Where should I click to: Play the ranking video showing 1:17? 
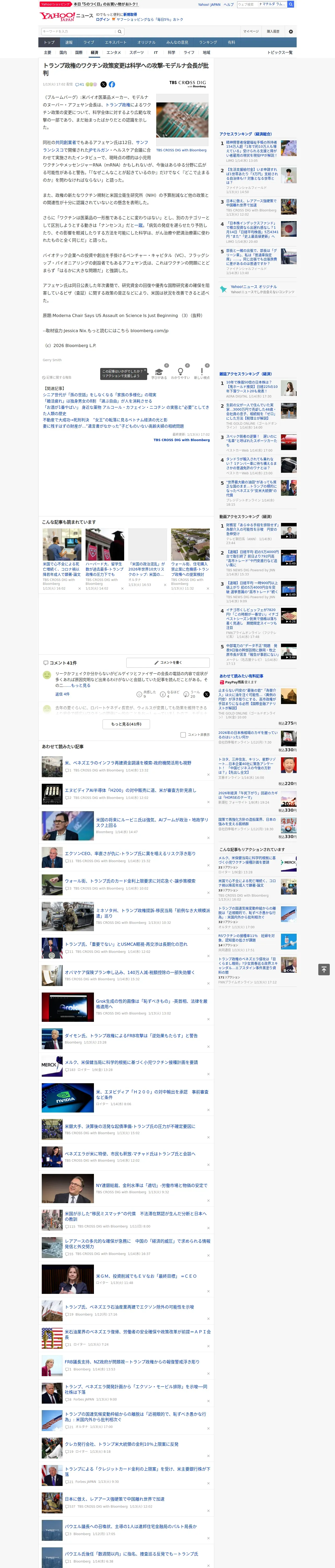[289, 530]
